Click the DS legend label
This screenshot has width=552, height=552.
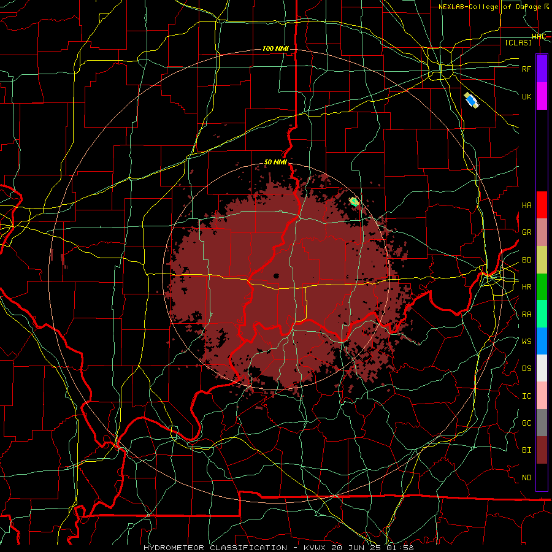tap(527, 368)
